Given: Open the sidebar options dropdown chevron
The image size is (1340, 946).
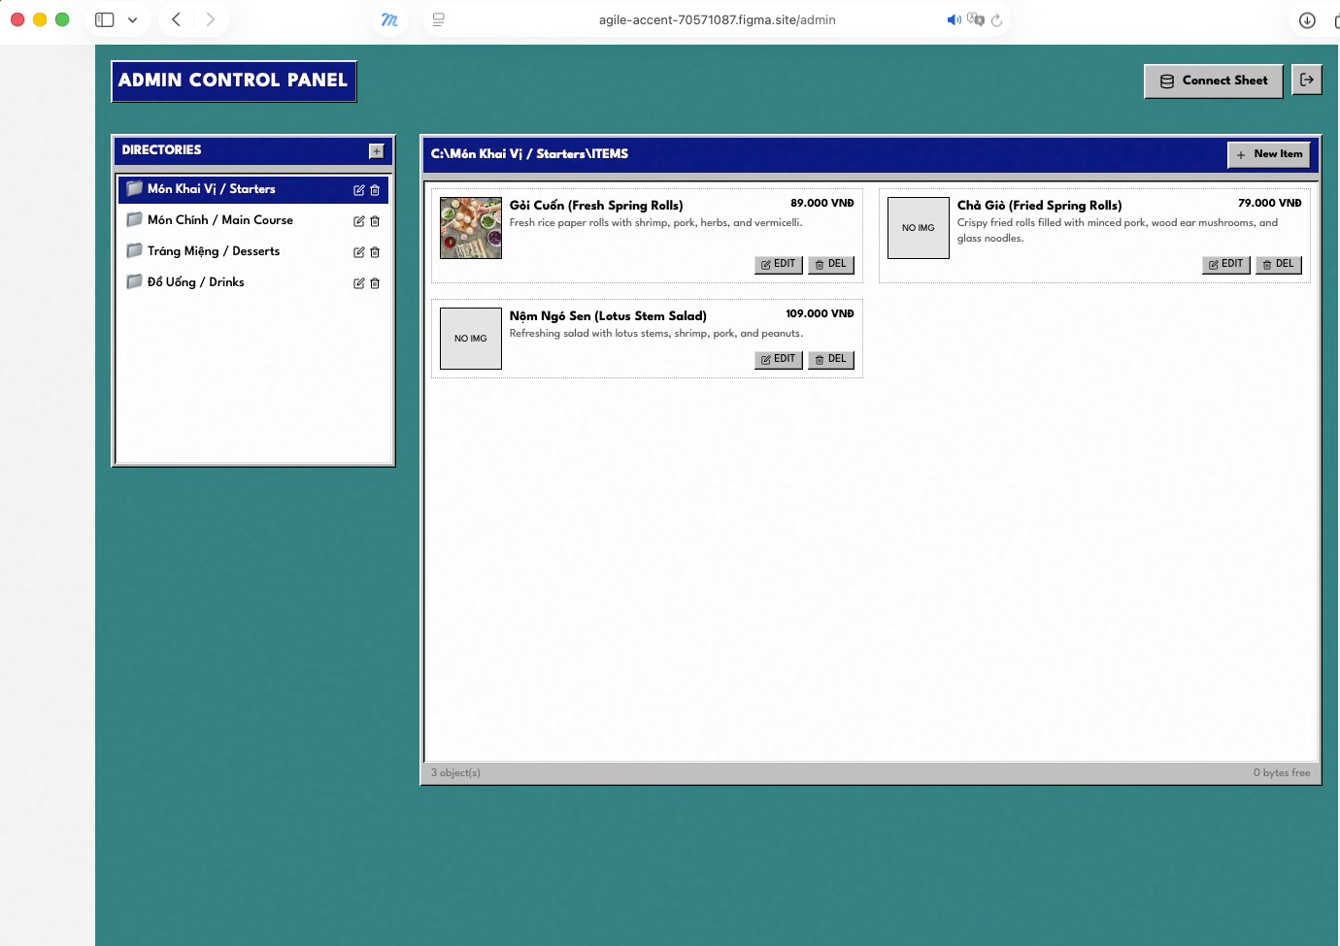Looking at the screenshot, I should (132, 19).
